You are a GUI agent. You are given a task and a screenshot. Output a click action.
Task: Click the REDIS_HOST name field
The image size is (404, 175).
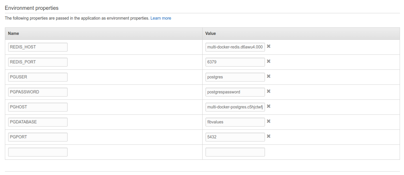tap(38, 47)
